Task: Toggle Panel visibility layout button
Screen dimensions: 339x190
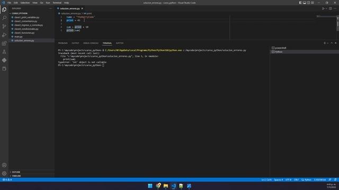Action: tap(305, 3)
